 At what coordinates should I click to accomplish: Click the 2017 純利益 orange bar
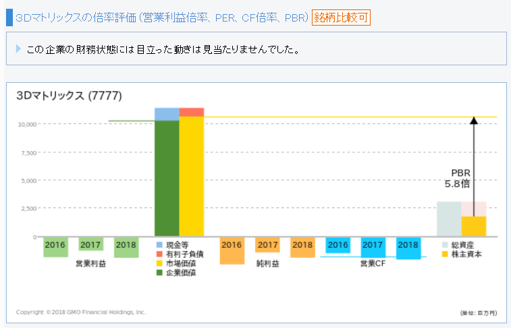[x=267, y=244]
